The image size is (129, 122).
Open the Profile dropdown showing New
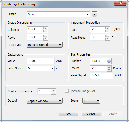(58, 14)
